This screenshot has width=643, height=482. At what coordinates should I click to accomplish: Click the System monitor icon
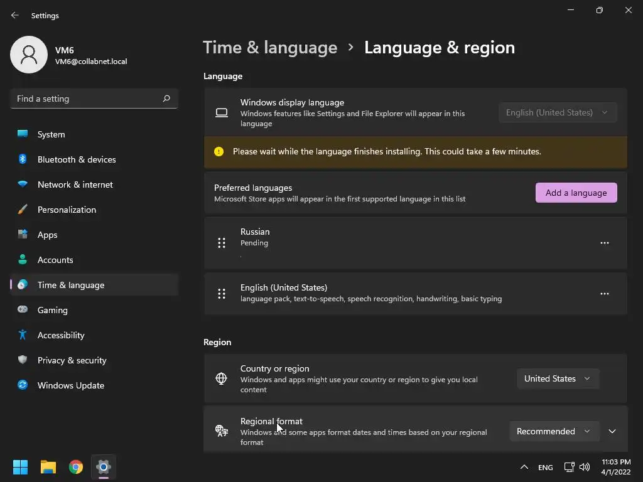[23, 134]
